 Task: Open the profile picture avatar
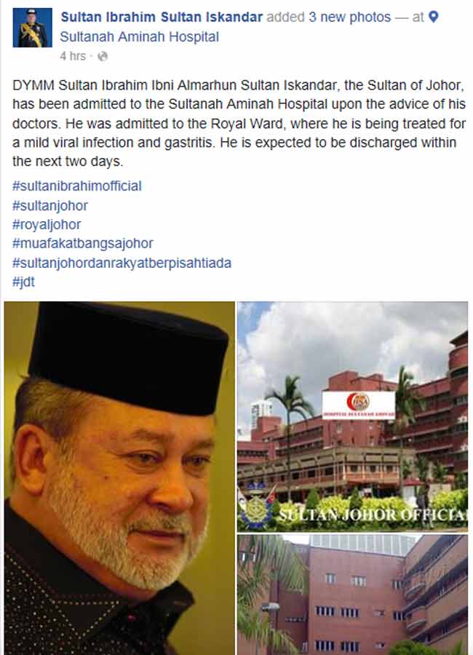[x=33, y=28]
